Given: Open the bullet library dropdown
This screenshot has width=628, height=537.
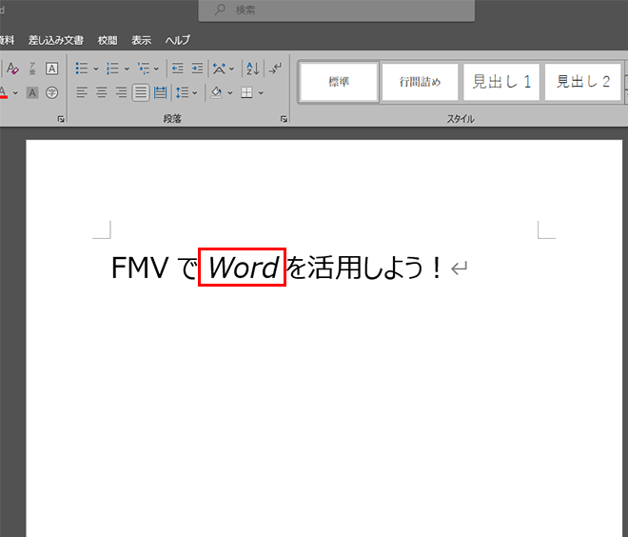Looking at the screenshot, I should (96, 69).
